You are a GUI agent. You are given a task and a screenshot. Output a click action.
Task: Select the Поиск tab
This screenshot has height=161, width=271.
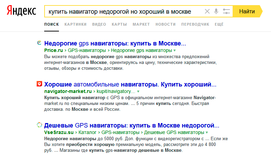[51, 24]
